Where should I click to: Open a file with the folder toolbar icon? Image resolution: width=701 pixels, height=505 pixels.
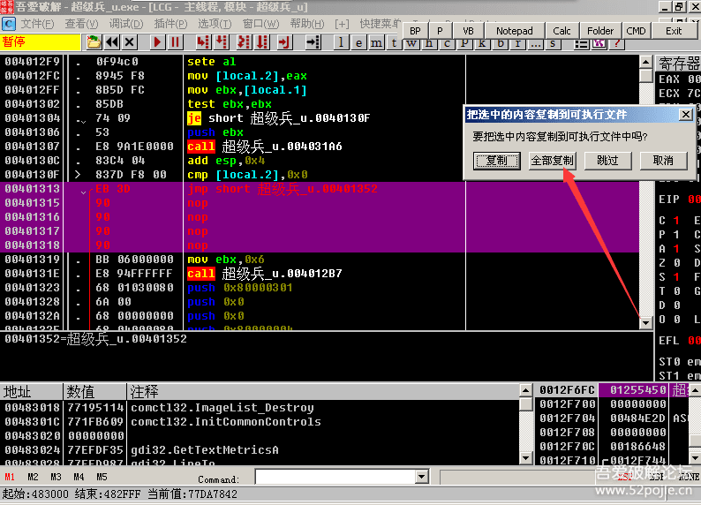coord(94,42)
